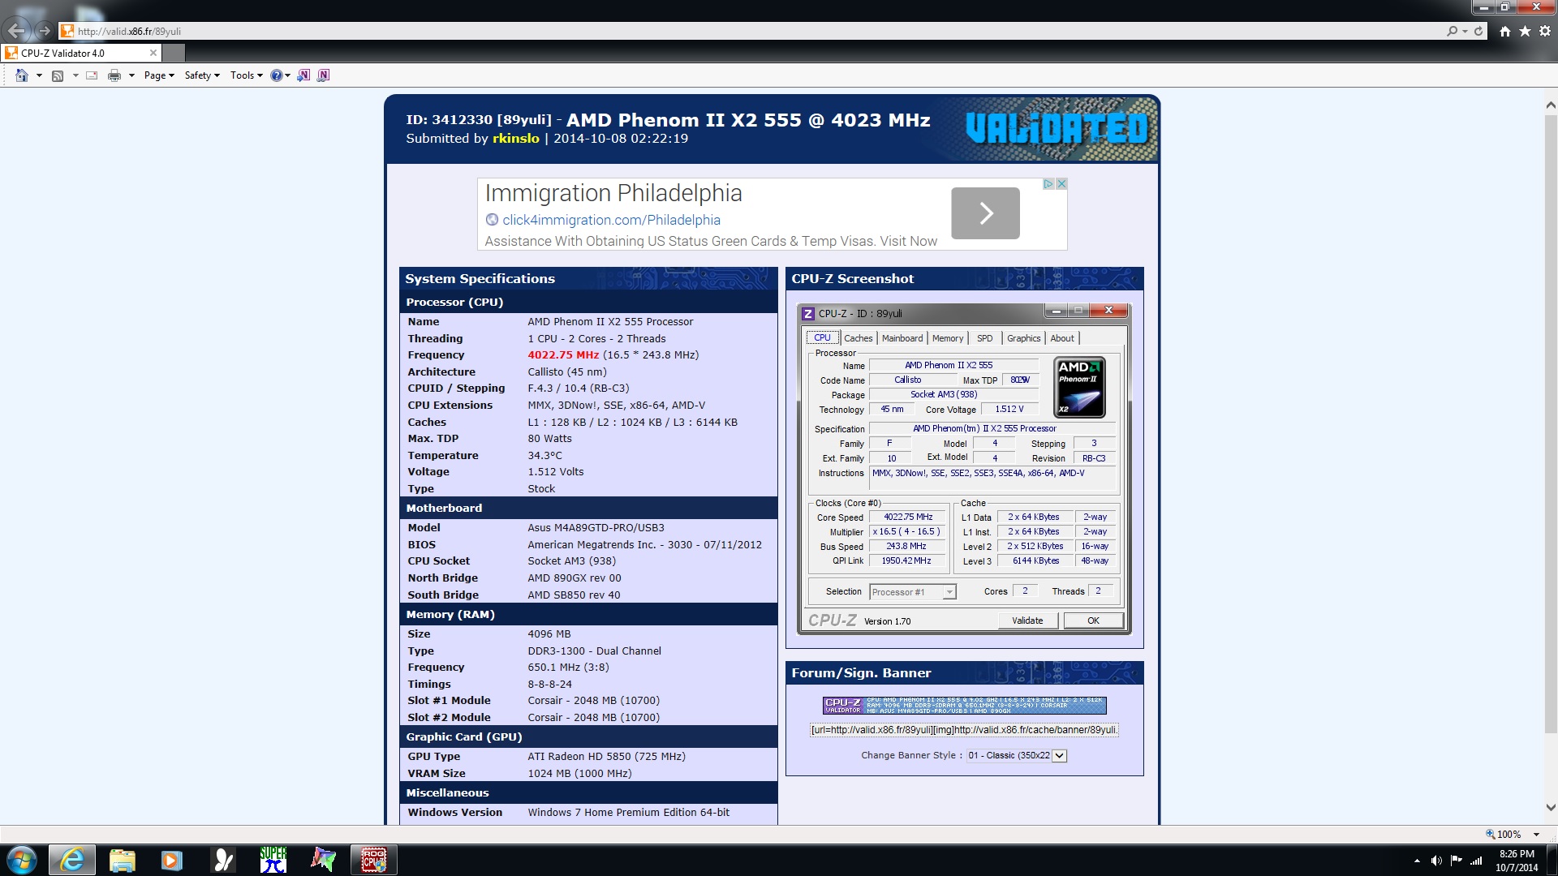This screenshot has height=876, width=1558.
Task: Print the page with the printer icon
Action: [x=114, y=75]
